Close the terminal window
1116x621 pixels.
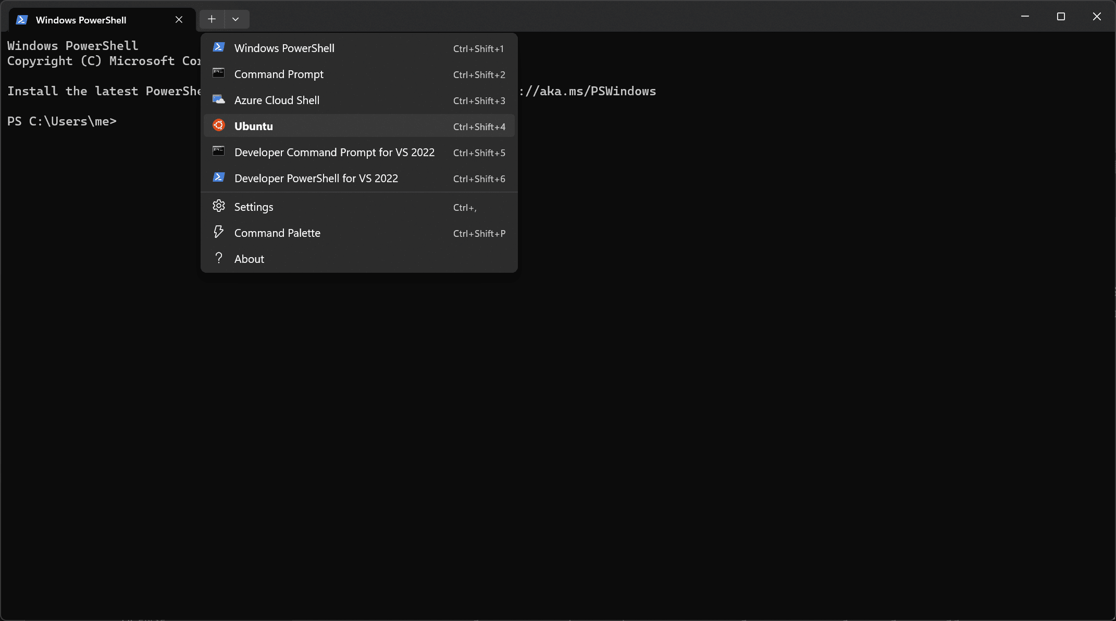click(x=1097, y=17)
